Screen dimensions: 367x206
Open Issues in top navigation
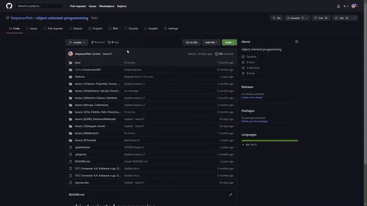tap(92, 6)
